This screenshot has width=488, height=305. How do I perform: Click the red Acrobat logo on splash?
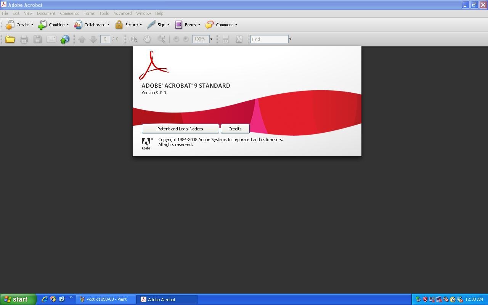154,65
